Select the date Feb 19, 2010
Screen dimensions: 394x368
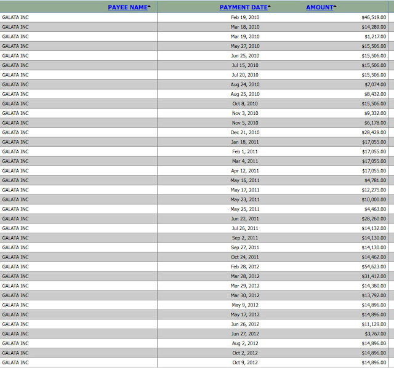point(245,17)
